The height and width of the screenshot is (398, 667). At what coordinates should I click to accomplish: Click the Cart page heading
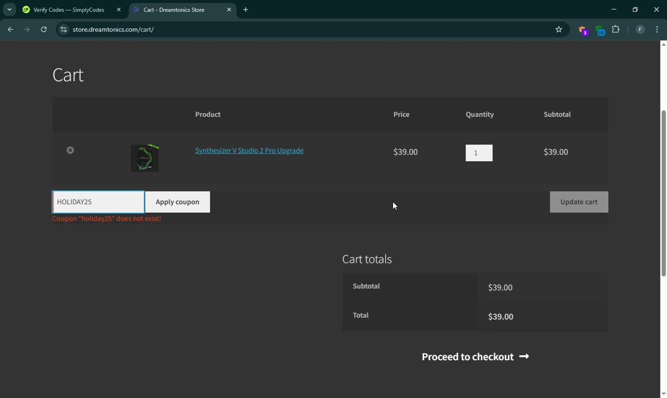(x=68, y=75)
